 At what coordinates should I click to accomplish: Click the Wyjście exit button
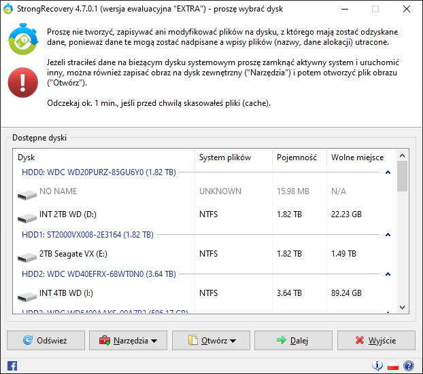pos(376,341)
